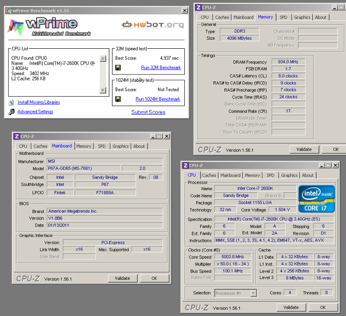Switch to SPD tab in CPU window

click(271, 175)
